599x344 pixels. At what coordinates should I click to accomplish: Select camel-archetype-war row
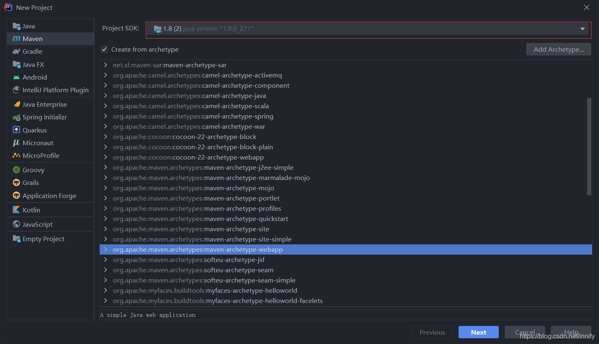(x=346, y=126)
